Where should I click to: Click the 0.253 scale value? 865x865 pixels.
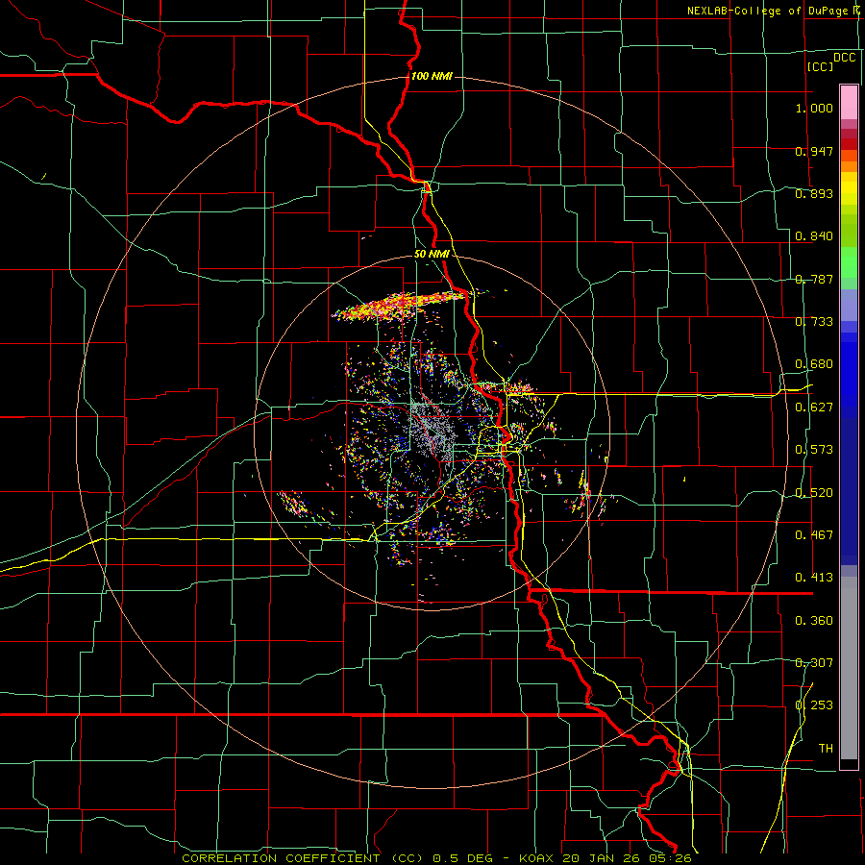click(814, 705)
